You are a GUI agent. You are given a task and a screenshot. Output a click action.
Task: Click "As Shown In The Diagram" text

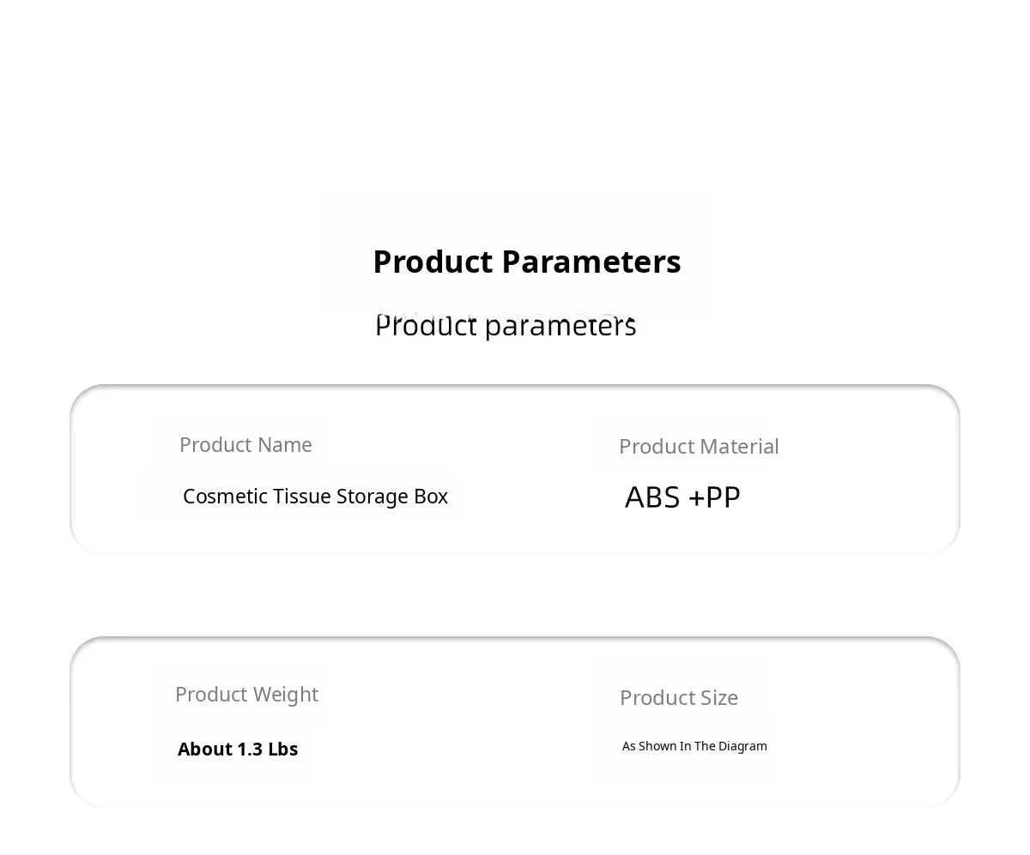[x=694, y=746]
